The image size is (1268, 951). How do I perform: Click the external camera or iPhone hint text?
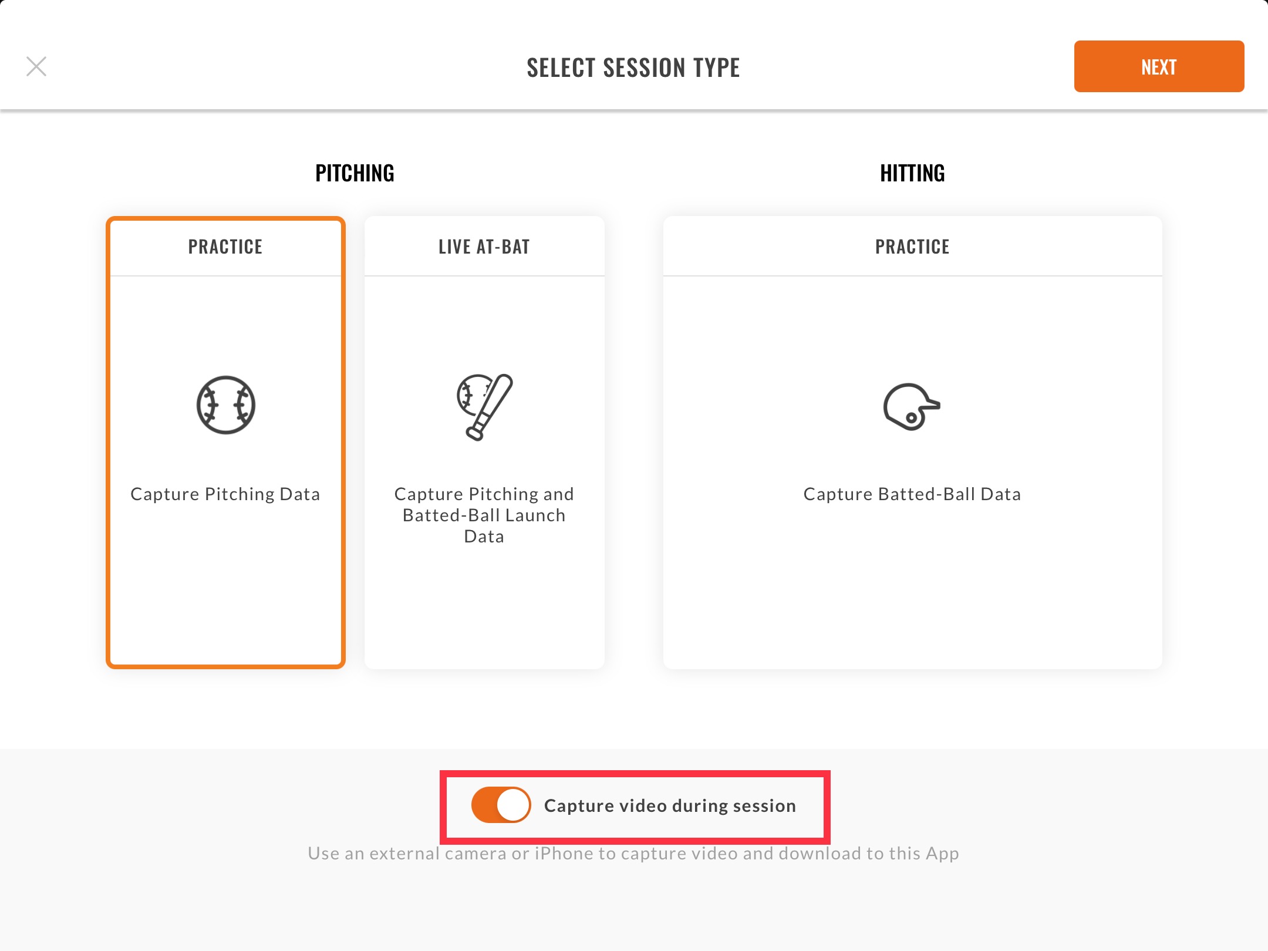633,854
